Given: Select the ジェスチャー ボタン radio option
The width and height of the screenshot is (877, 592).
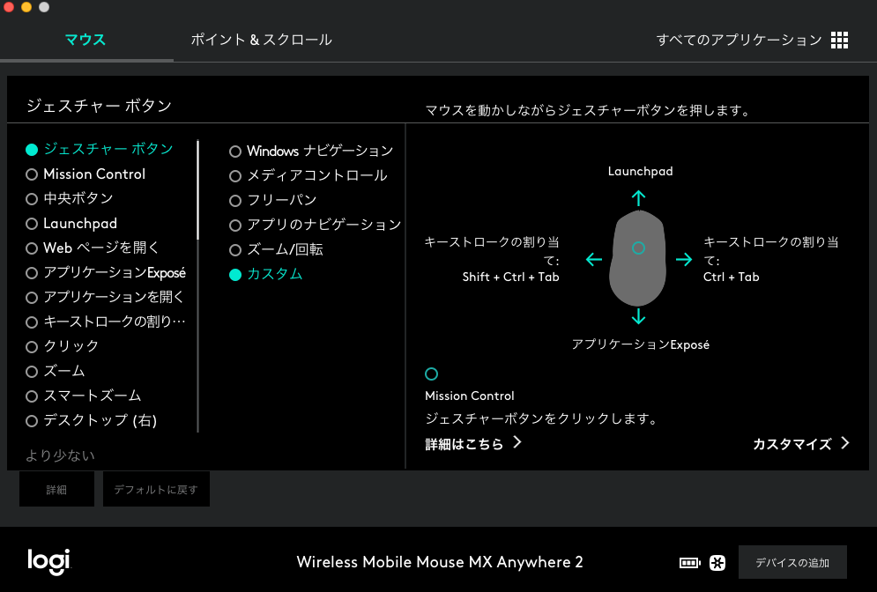Looking at the screenshot, I should pyautogui.click(x=100, y=149).
